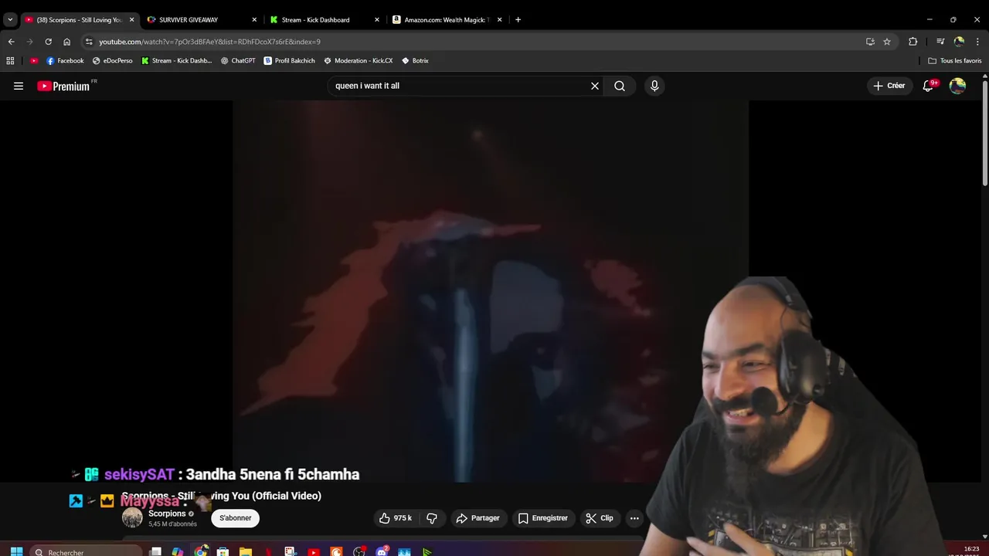Open the Facebook bookmark

[x=65, y=60]
